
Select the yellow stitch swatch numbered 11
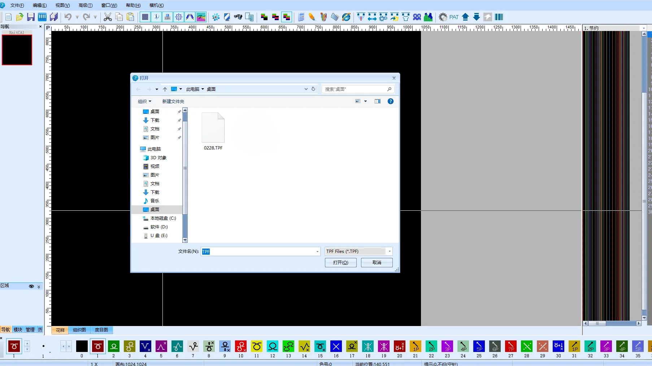pos(257,346)
